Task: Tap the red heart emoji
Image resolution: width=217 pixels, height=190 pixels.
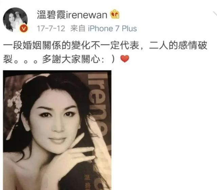Action: (x=125, y=59)
